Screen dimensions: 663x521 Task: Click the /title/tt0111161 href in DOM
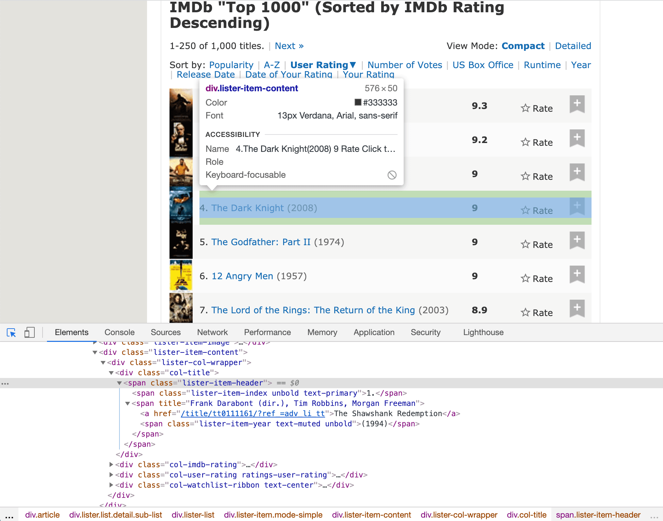[253, 414]
